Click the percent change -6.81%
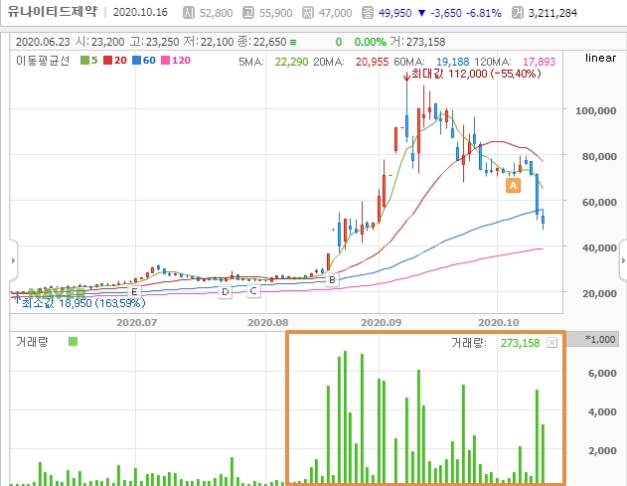This screenshot has height=486, width=627. (484, 13)
